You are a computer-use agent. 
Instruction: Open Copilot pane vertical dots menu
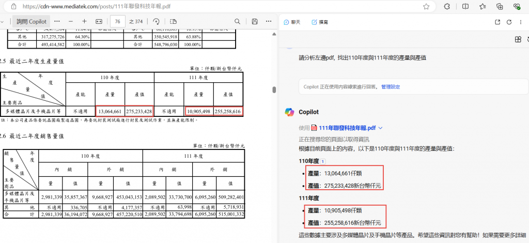click(521, 22)
